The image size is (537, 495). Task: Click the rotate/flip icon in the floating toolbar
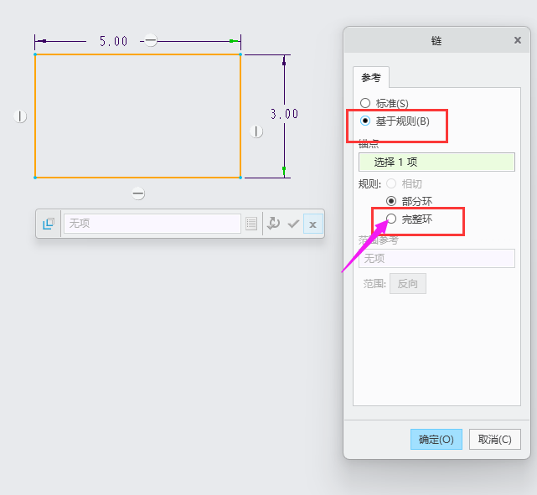coord(273,224)
